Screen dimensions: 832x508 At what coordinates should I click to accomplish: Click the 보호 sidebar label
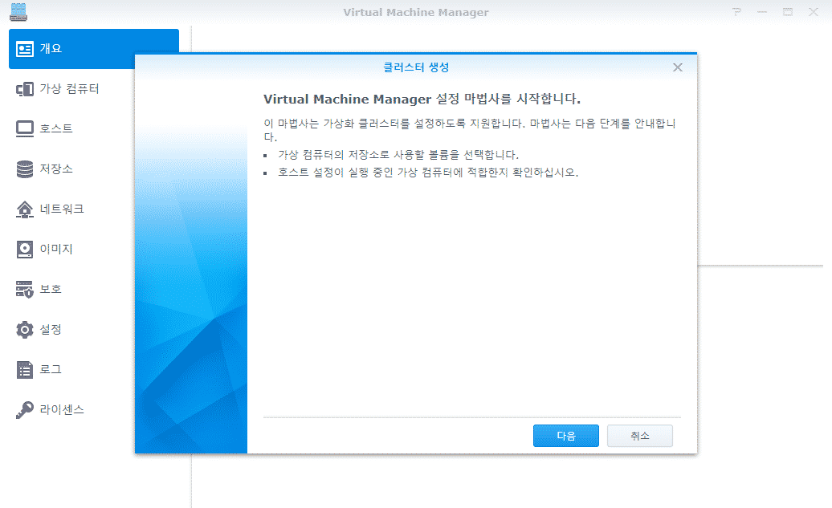[x=51, y=290]
